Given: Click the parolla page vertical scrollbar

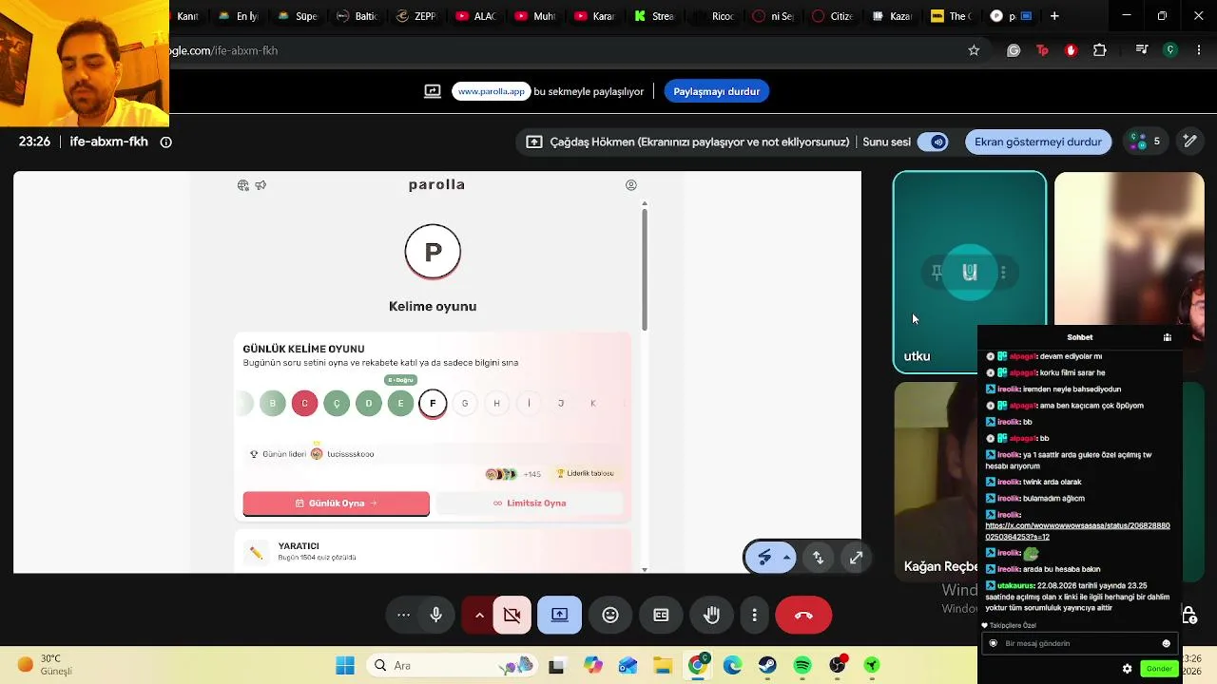Looking at the screenshot, I should click(x=645, y=270).
